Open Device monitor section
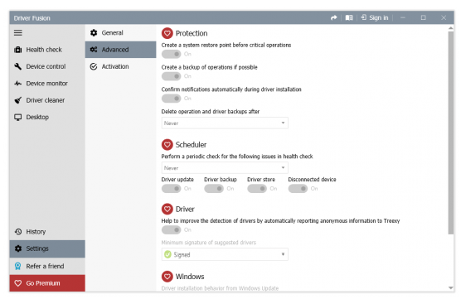 [47, 84]
